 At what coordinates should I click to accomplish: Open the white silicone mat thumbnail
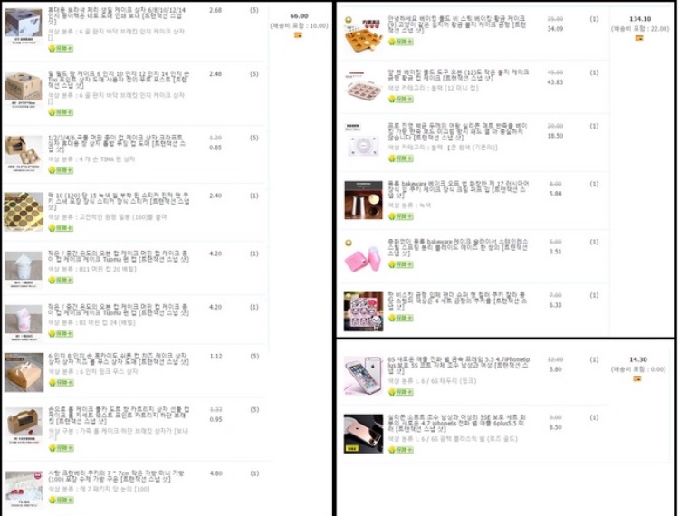click(363, 141)
